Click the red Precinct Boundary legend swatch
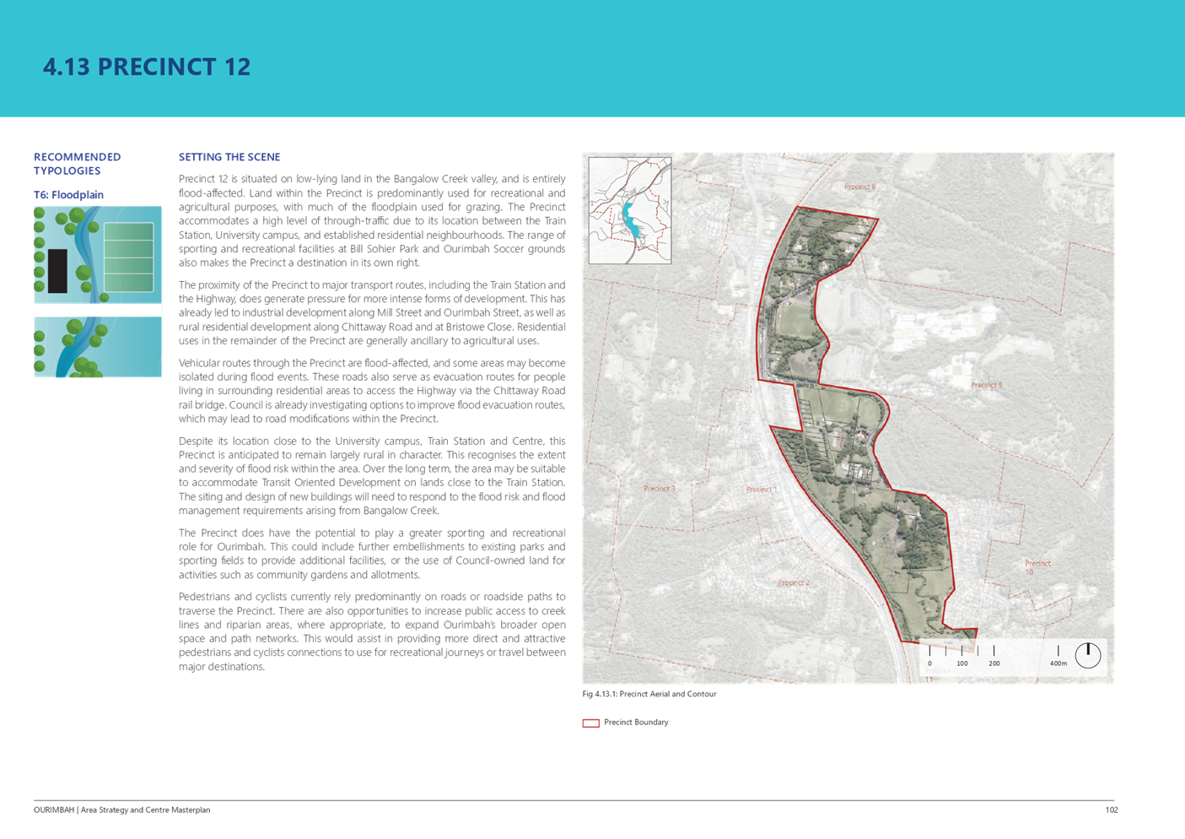The width and height of the screenshot is (1185, 839). click(590, 723)
